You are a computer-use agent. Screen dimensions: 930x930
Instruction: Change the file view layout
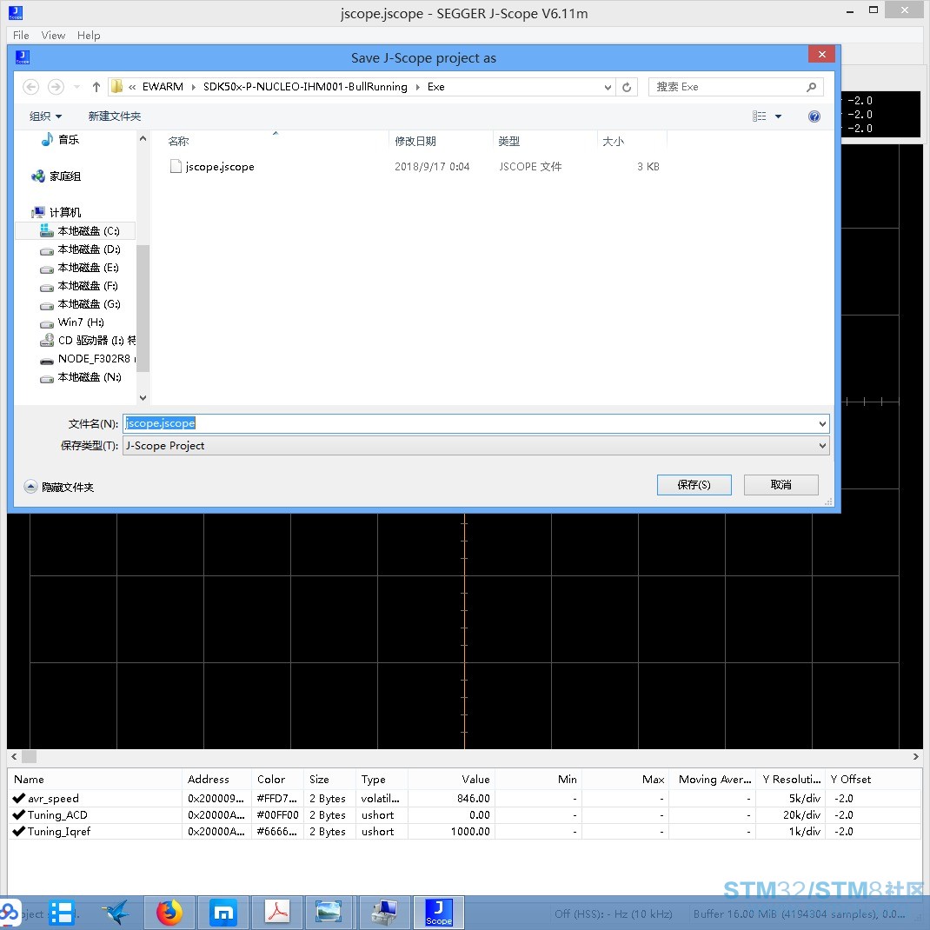pos(759,116)
